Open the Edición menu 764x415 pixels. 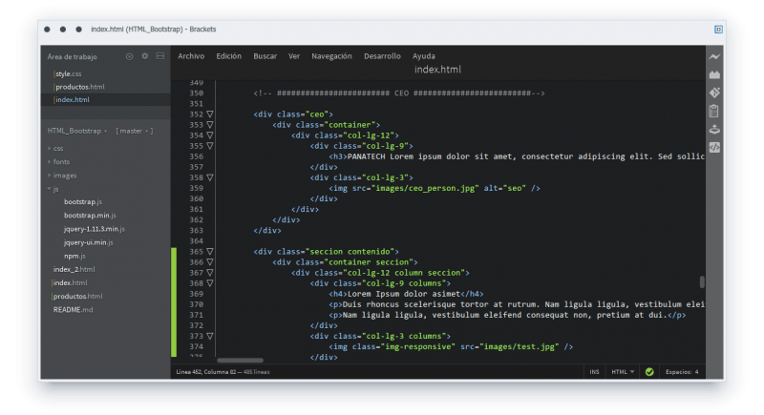[x=229, y=56]
